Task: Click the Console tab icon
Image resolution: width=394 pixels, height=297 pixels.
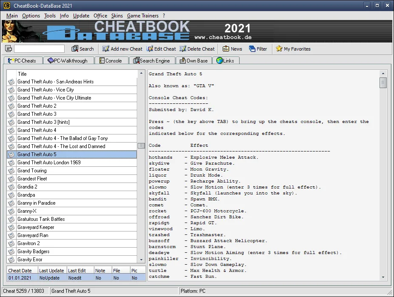Action: (102, 60)
